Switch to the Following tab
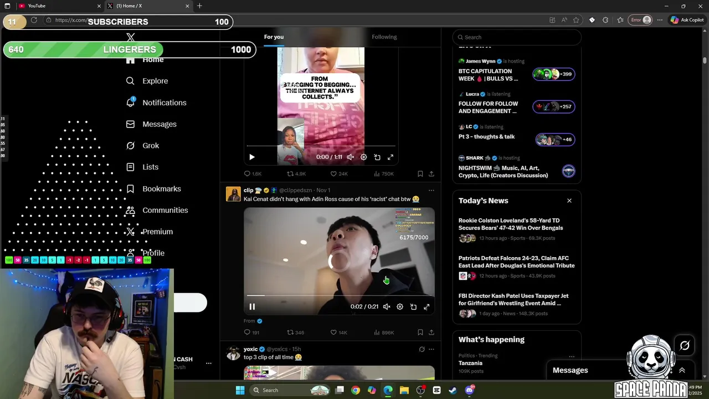 click(384, 37)
